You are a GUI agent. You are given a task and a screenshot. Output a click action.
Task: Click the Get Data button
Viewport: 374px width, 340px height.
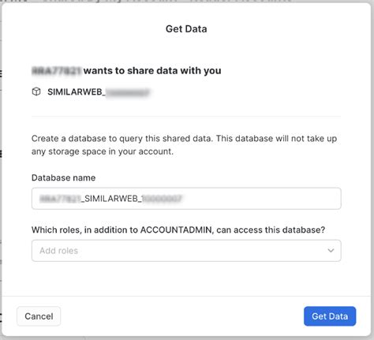(330, 316)
